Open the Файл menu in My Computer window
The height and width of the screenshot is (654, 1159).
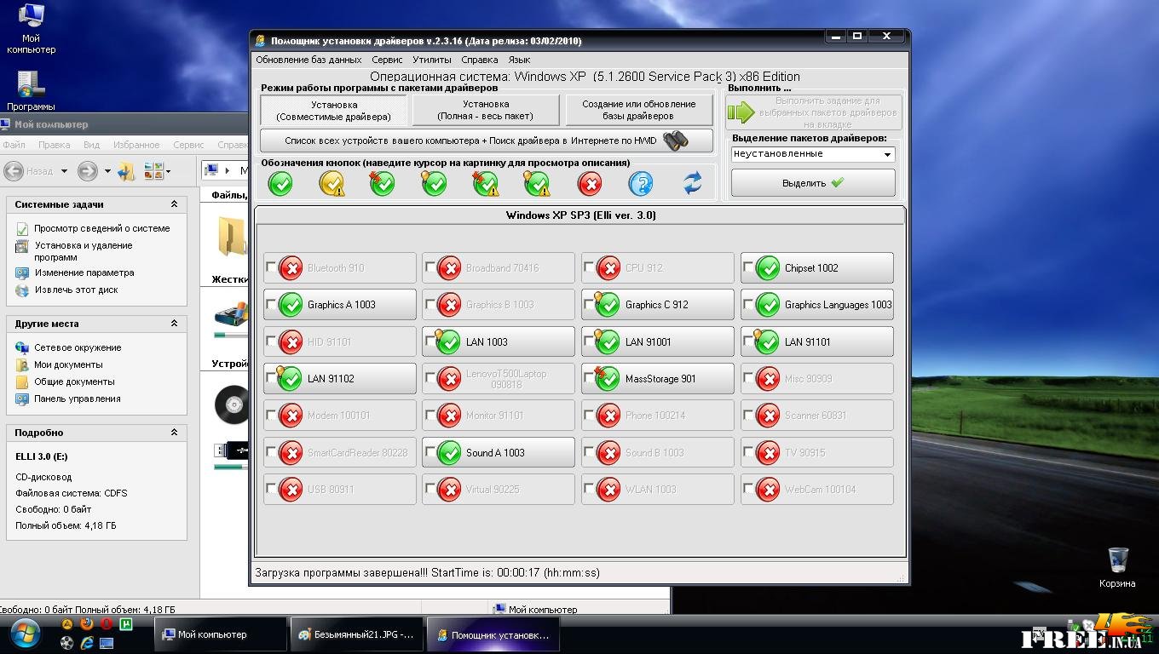pyautogui.click(x=14, y=145)
